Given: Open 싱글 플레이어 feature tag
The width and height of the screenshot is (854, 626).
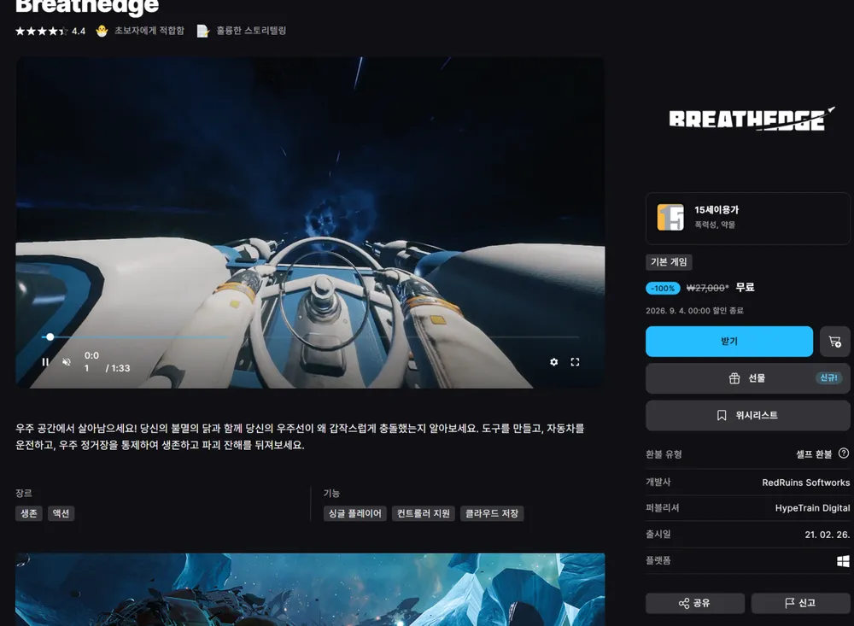Looking at the screenshot, I should 355,513.
